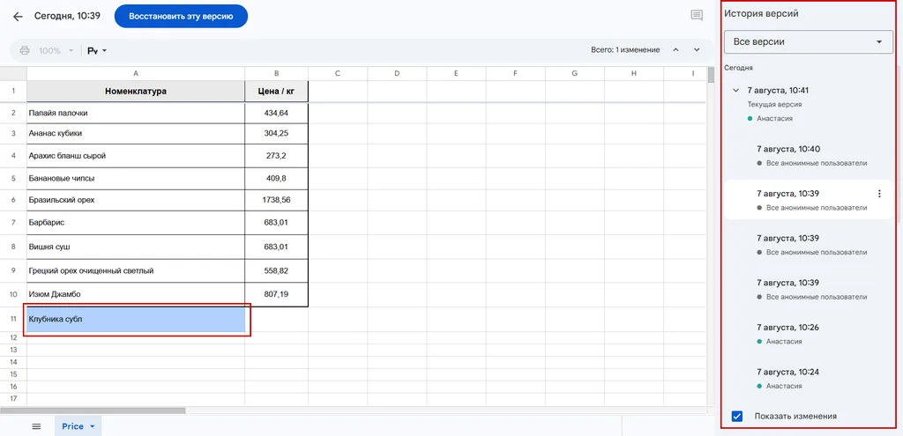Viewport: 903px width, 436px height.
Task: Select the Price sheet tab
Action: pos(73,426)
